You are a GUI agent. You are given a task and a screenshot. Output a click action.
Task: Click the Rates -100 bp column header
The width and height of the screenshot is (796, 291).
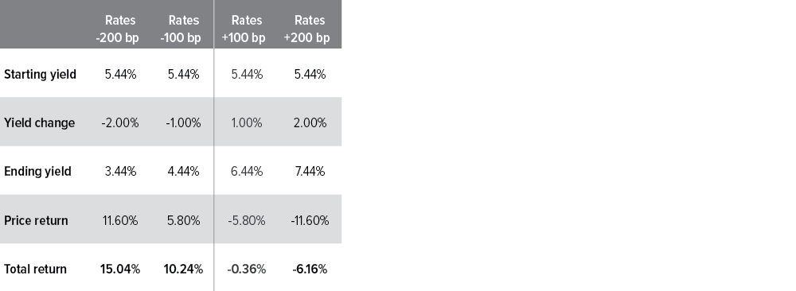click(181, 29)
